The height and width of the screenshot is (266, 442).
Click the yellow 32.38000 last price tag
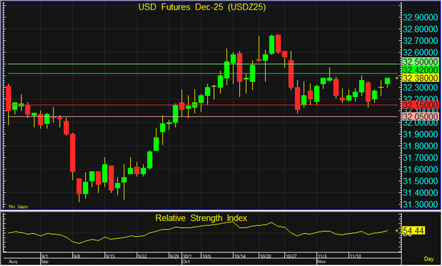pos(419,77)
